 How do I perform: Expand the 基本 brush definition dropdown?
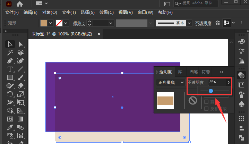click(x=189, y=23)
